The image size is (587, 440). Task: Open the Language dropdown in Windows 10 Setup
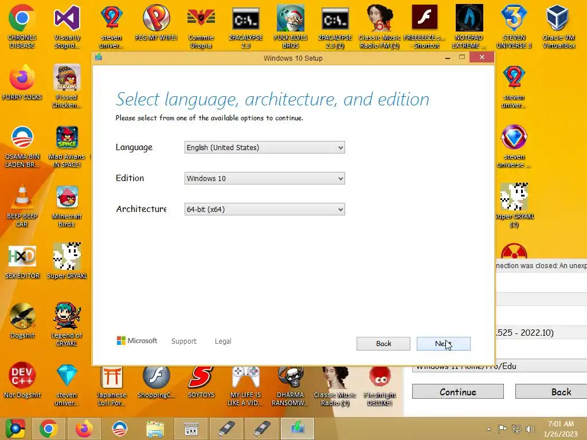(x=264, y=147)
